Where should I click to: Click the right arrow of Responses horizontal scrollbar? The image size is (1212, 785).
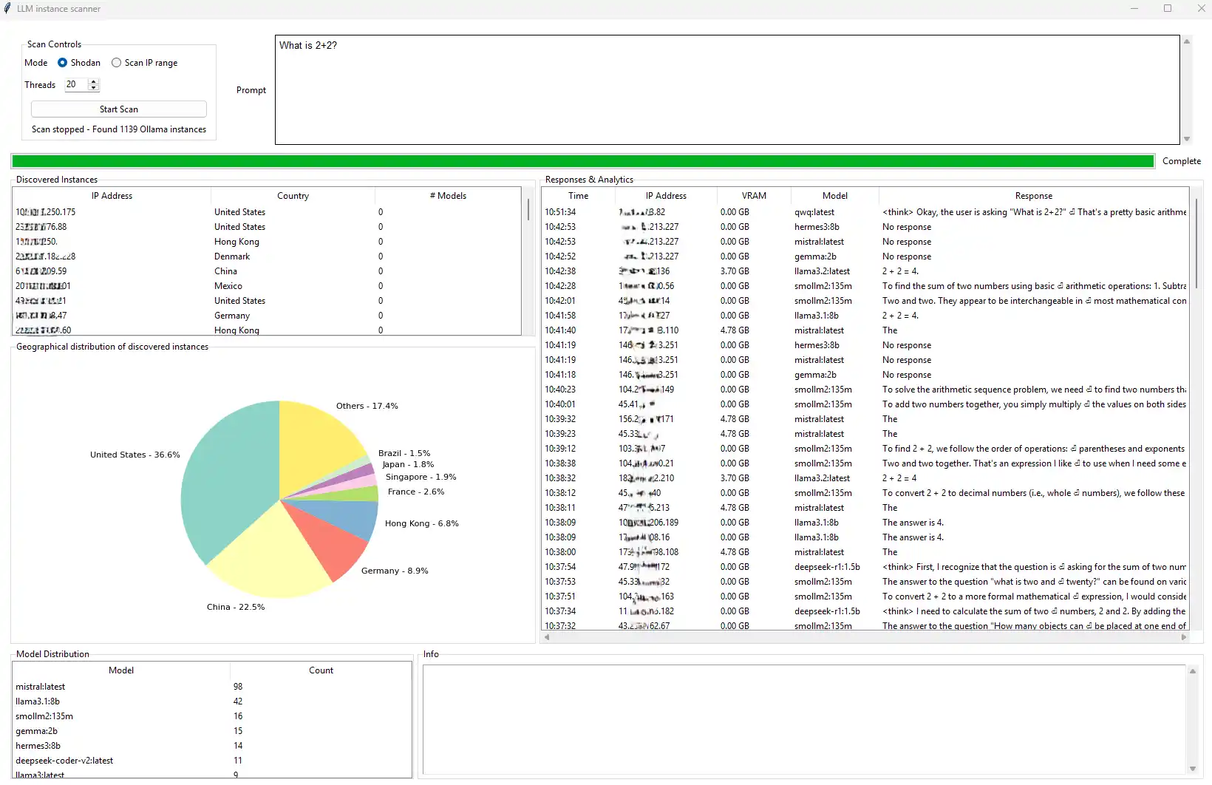pyautogui.click(x=1185, y=636)
